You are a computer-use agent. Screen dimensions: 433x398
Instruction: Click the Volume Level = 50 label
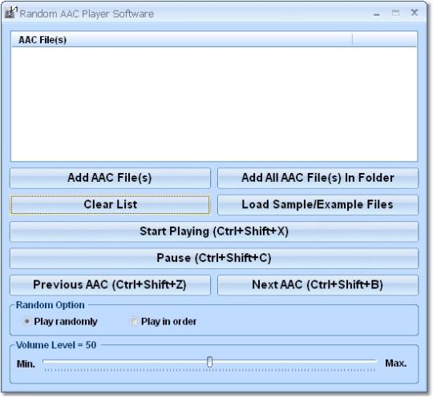pyautogui.click(x=56, y=345)
